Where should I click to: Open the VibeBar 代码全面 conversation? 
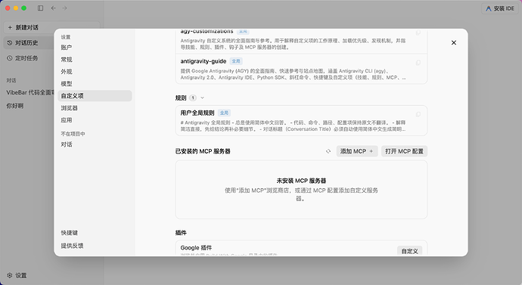click(x=30, y=92)
